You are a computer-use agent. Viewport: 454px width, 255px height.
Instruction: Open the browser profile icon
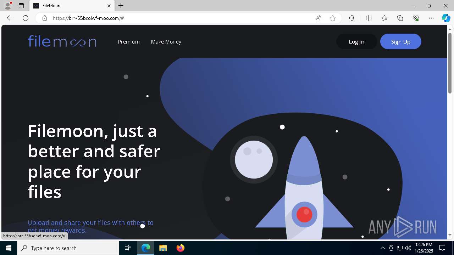pos(8,6)
